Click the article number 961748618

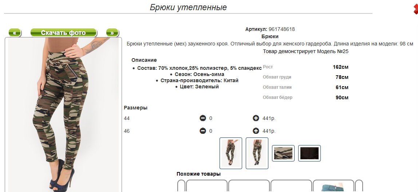[x=281, y=29]
